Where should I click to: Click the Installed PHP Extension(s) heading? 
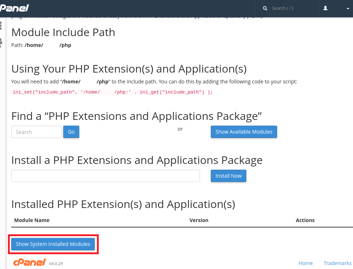[x=123, y=204]
